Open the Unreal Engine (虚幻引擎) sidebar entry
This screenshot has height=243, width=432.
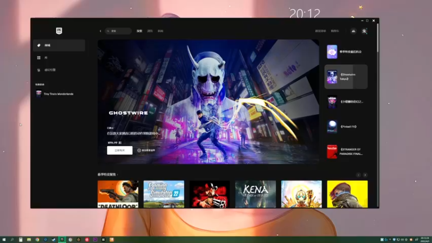pos(59,70)
